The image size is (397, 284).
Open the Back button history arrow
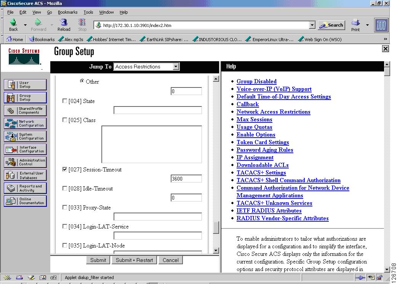[25, 25]
